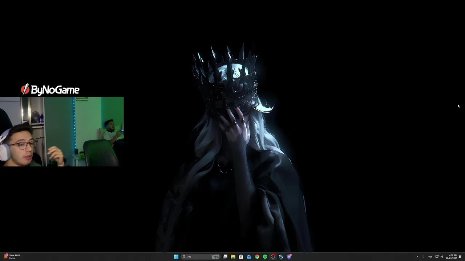This screenshot has width=465, height=261.
Task: Open the Mail app icon in taskbar
Action: [x=249, y=257]
